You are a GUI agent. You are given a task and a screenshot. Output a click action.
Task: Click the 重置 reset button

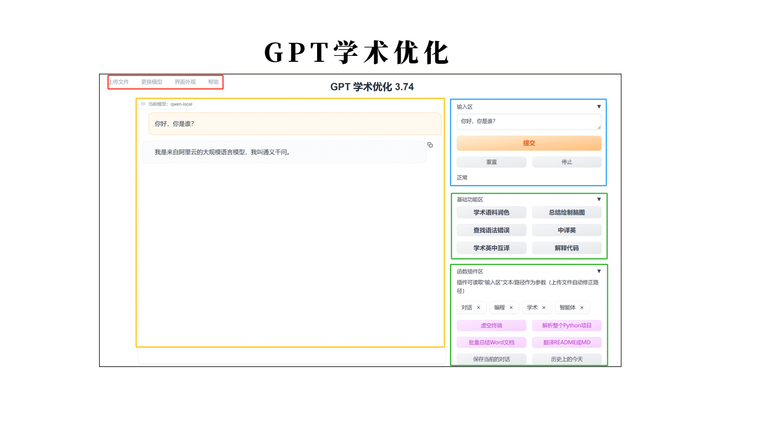pos(491,162)
